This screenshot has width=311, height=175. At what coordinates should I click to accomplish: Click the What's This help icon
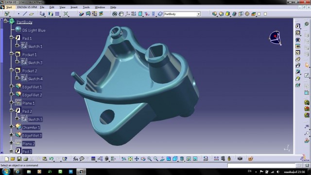click(x=65, y=159)
